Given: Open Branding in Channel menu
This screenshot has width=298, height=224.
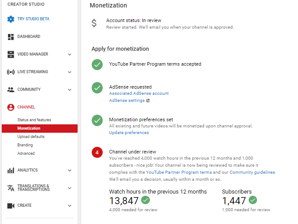Looking at the screenshot, I should click(x=25, y=145).
